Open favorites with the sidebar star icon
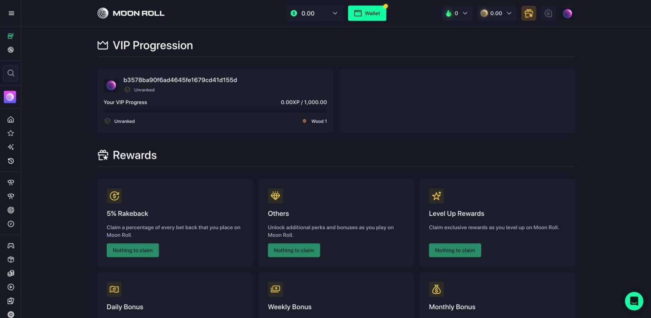Viewport: 651px width, 318px height. click(x=11, y=133)
